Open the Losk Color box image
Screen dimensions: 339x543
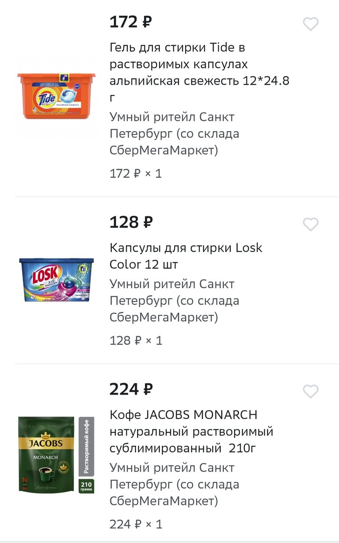[x=56, y=280]
